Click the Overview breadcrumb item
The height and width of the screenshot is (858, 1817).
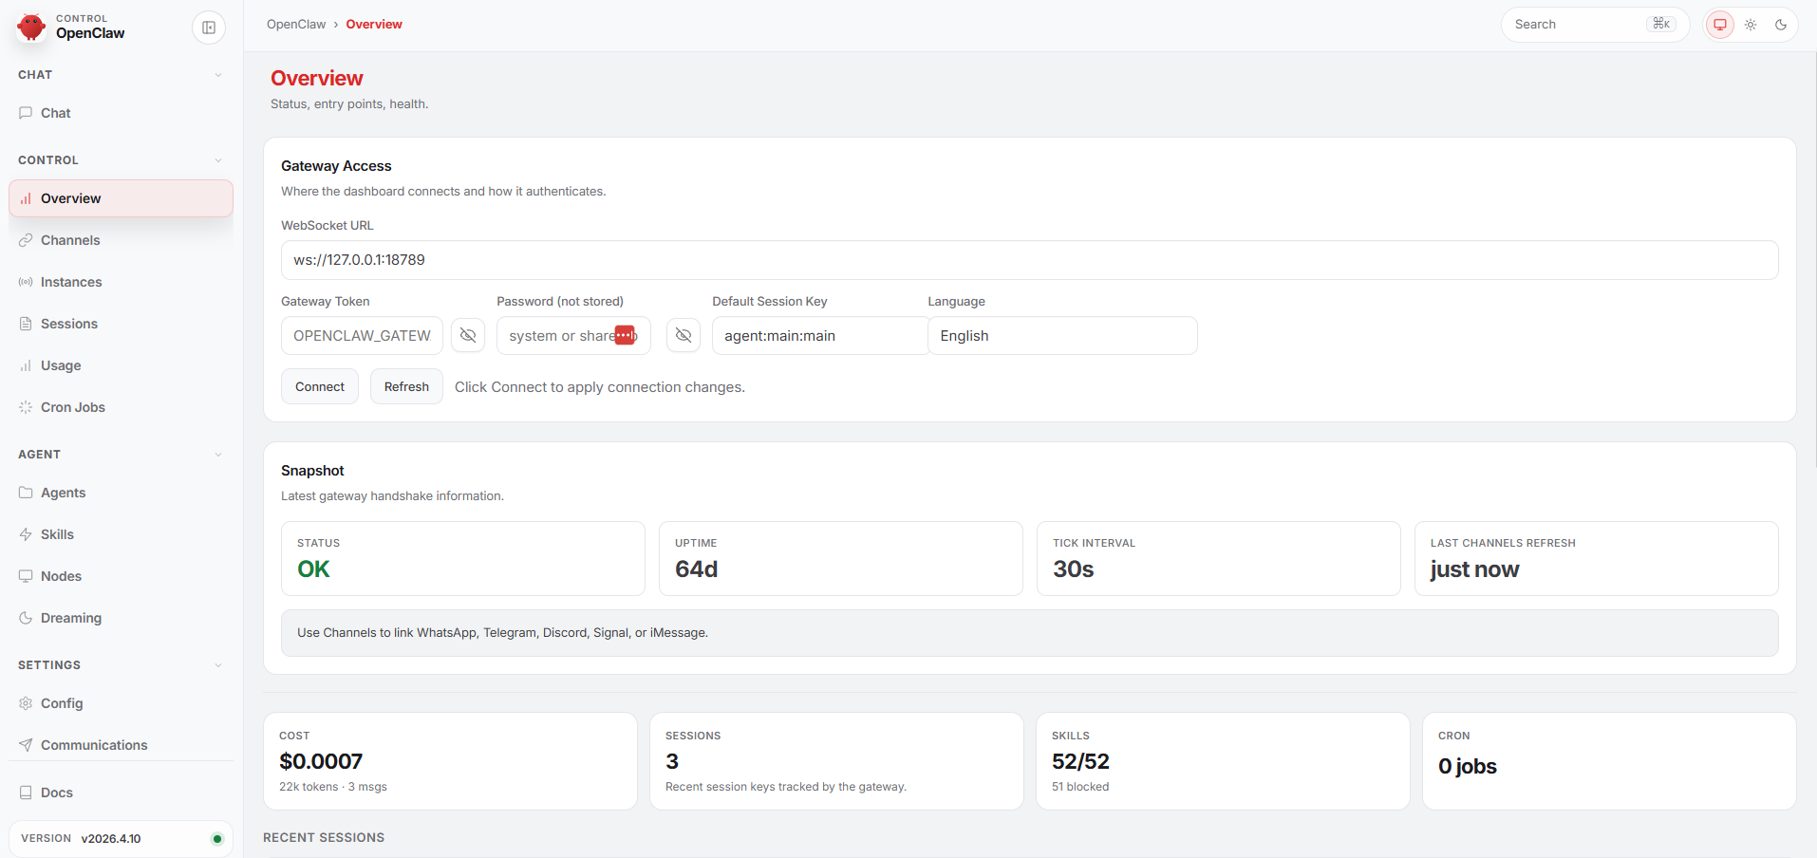[374, 25]
